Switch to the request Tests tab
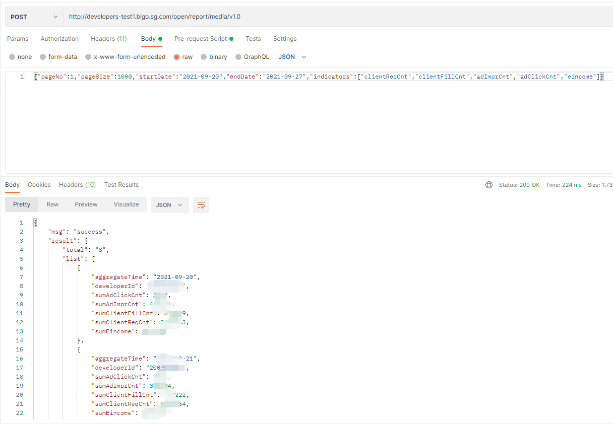The height and width of the screenshot is (425, 613). pyautogui.click(x=253, y=39)
